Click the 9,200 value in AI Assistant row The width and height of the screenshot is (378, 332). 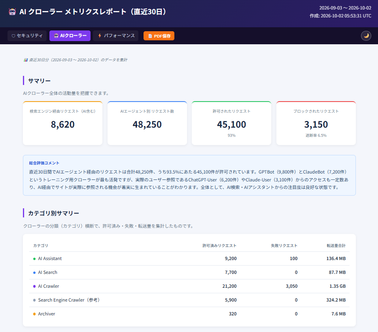pyautogui.click(x=231, y=258)
